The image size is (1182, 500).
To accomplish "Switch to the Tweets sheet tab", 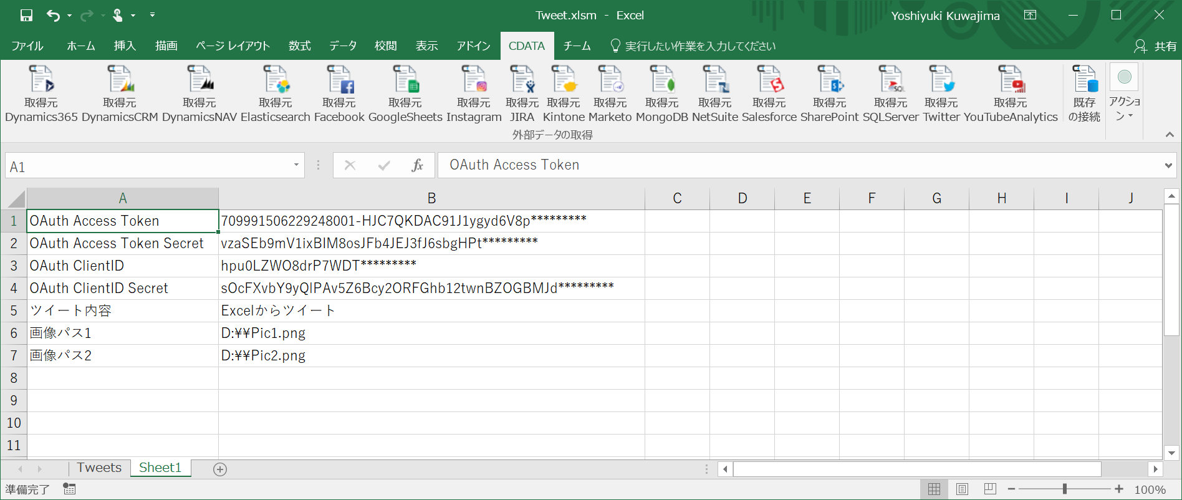I will click(x=99, y=468).
